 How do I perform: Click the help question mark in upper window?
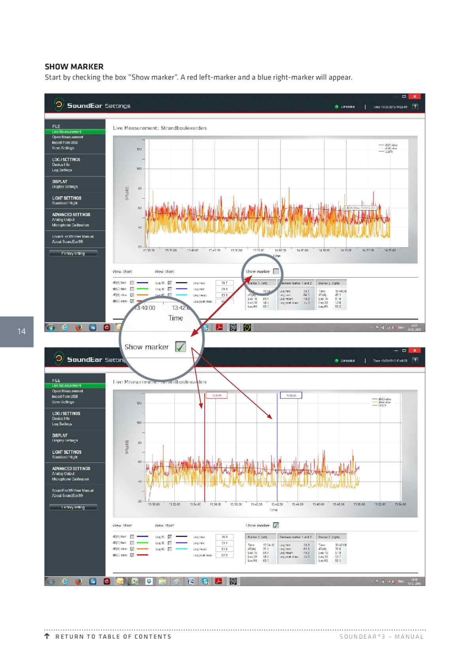[x=415, y=106]
